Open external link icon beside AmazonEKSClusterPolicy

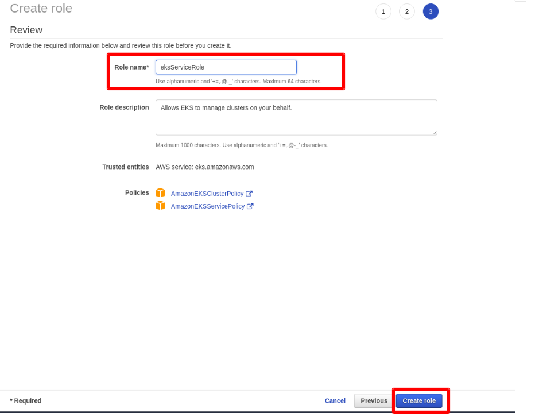coord(249,194)
